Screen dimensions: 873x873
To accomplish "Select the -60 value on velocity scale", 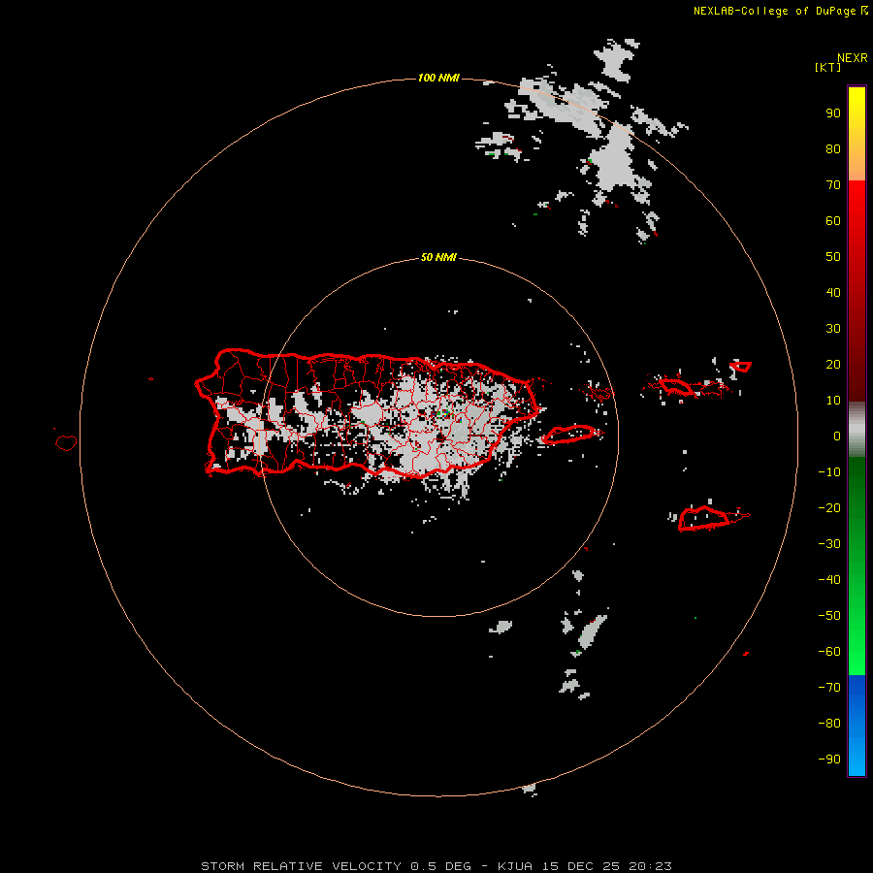I will click(829, 652).
